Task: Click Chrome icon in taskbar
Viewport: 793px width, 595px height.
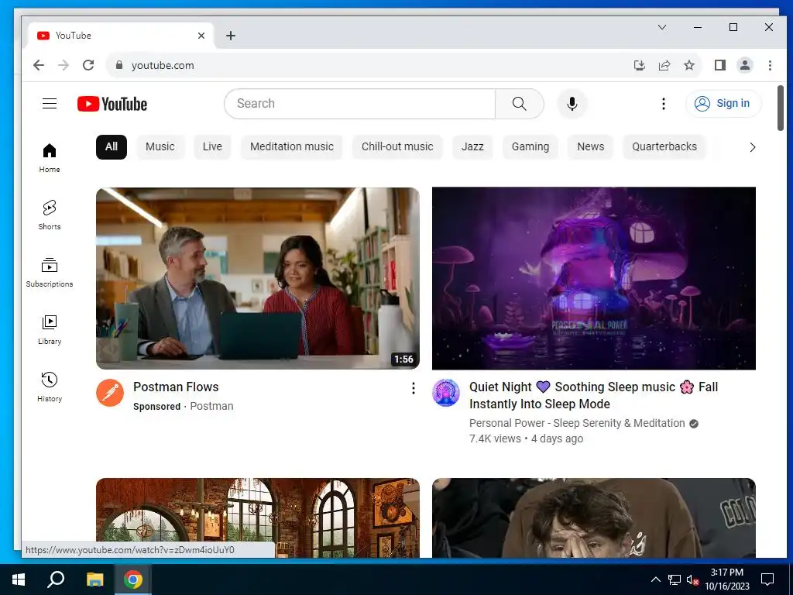Action: click(133, 580)
